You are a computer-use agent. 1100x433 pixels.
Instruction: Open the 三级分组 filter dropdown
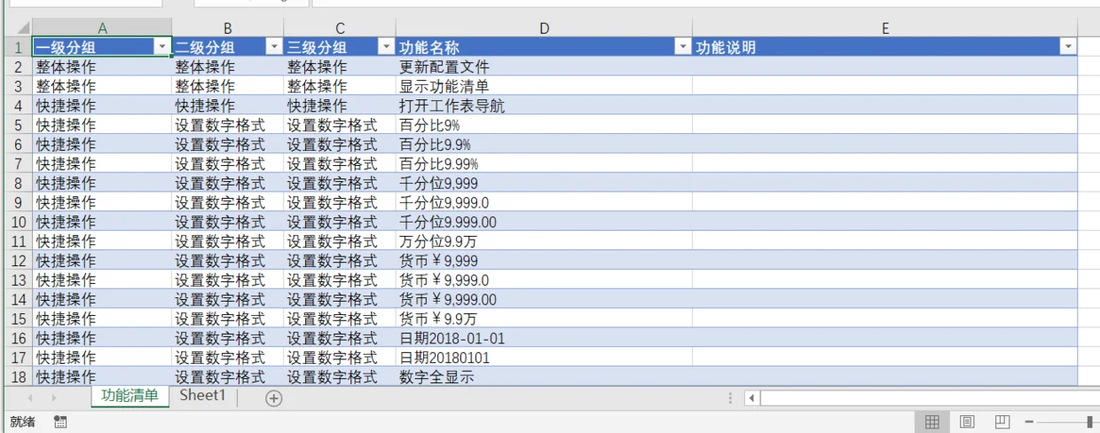[x=386, y=48]
